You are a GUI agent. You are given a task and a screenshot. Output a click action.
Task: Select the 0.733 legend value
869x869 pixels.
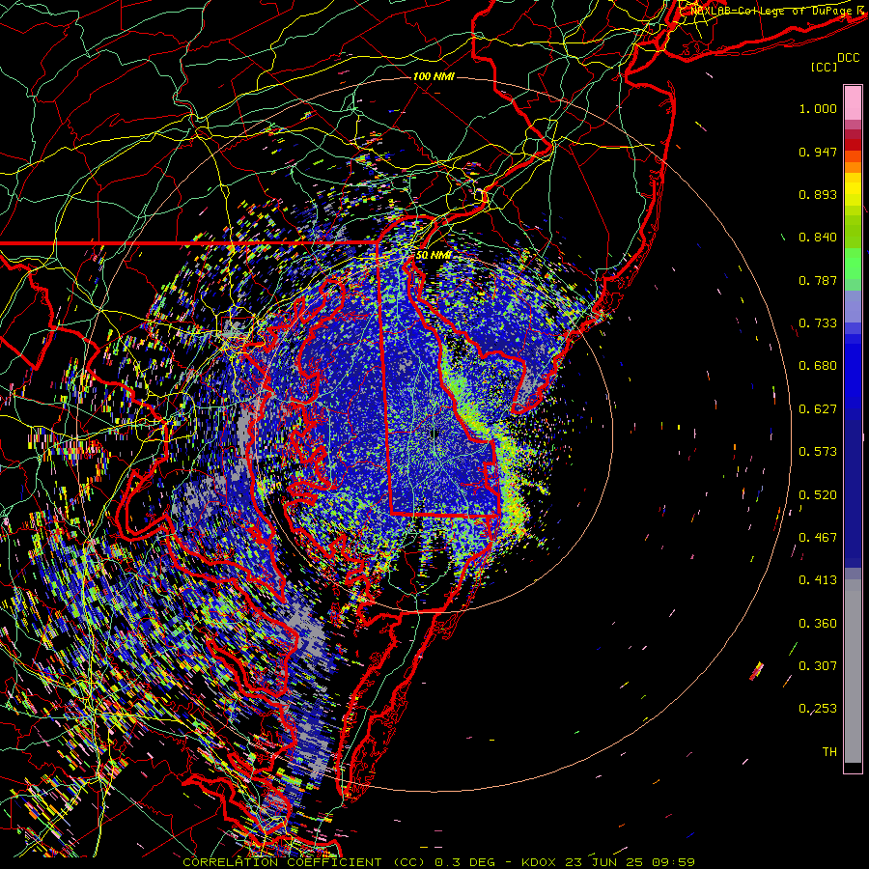(x=818, y=323)
